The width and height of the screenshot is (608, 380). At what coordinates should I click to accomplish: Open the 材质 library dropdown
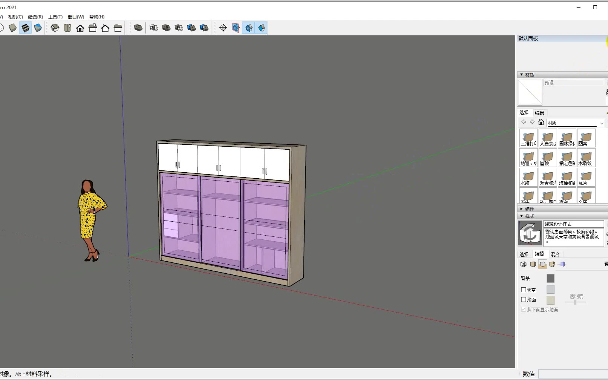click(602, 123)
